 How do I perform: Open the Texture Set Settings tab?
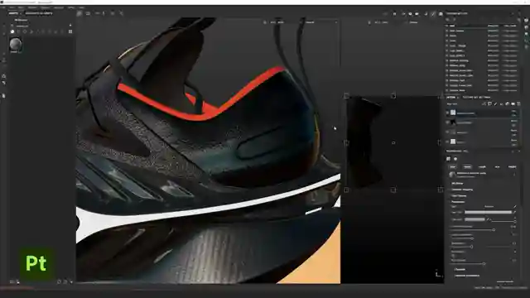point(476,98)
